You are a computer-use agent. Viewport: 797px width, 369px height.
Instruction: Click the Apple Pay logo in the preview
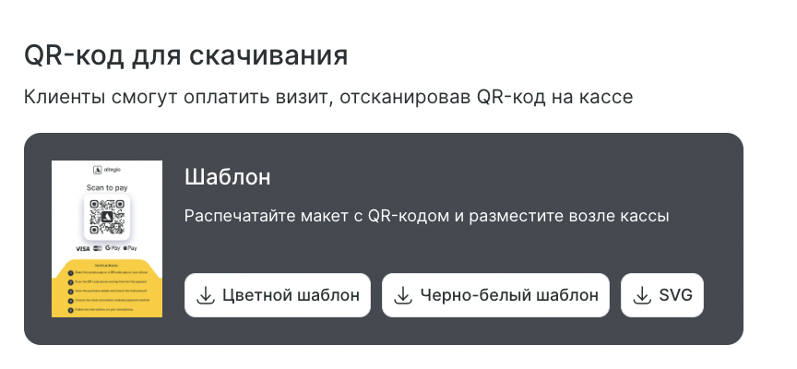coord(131,248)
